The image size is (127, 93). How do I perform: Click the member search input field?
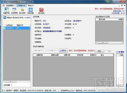pyautogui.click(x=17, y=22)
